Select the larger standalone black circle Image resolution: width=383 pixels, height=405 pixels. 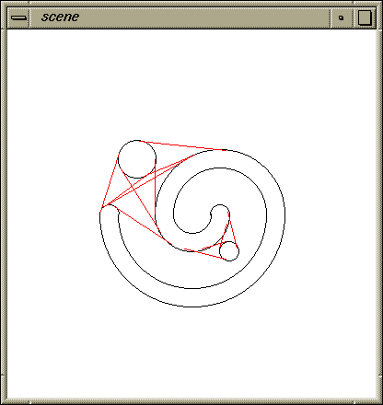tap(137, 159)
